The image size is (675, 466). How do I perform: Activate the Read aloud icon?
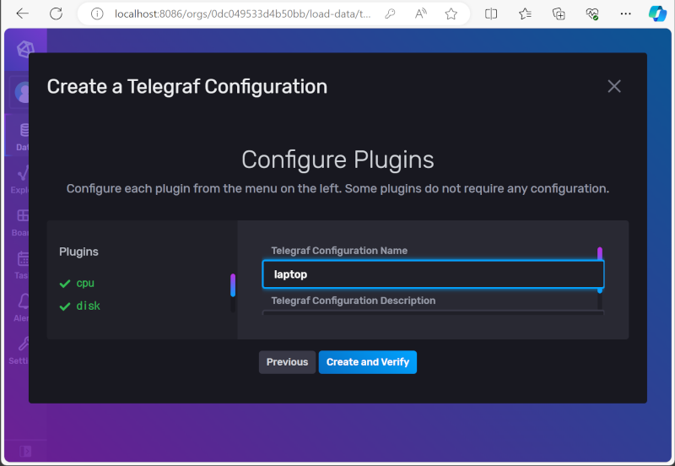point(420,14)
